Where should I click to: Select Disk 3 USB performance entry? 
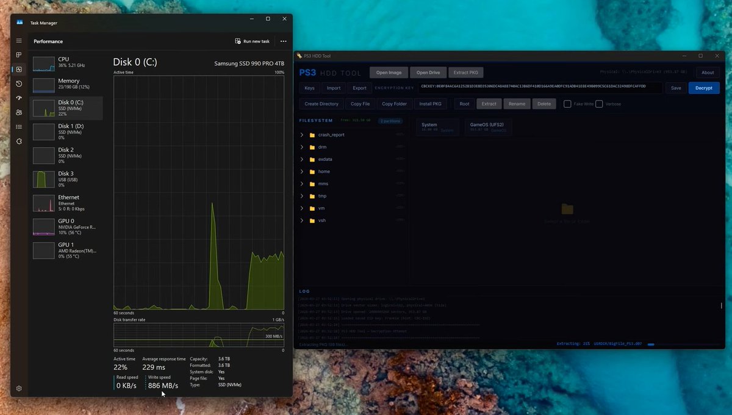click(66, 179)
